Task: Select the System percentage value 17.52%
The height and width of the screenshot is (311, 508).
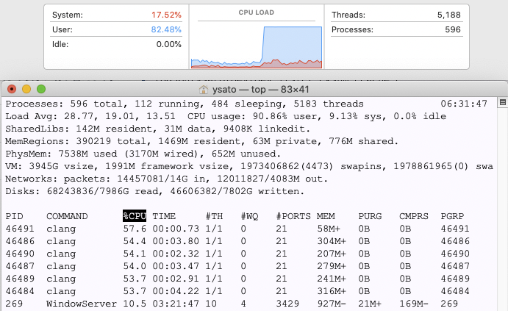Action: [166, 15]
